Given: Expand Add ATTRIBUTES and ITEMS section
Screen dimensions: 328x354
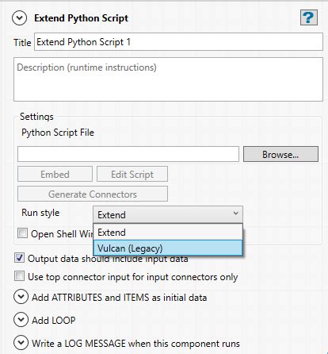Looking at the screenshot, I should (21, 297).
